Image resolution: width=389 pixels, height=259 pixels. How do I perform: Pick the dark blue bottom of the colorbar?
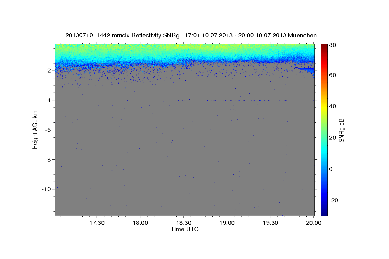(324, 212)
